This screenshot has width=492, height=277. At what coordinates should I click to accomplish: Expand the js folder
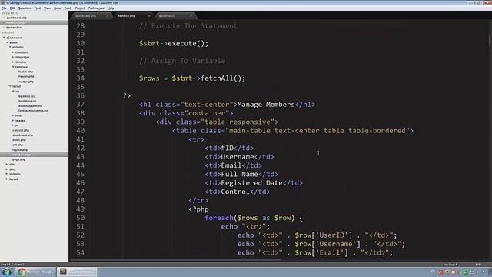13,125
